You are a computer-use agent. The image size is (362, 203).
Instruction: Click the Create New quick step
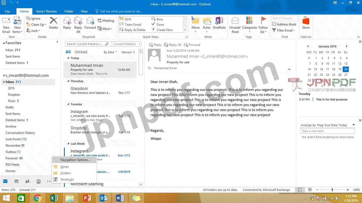click(162, 30)
